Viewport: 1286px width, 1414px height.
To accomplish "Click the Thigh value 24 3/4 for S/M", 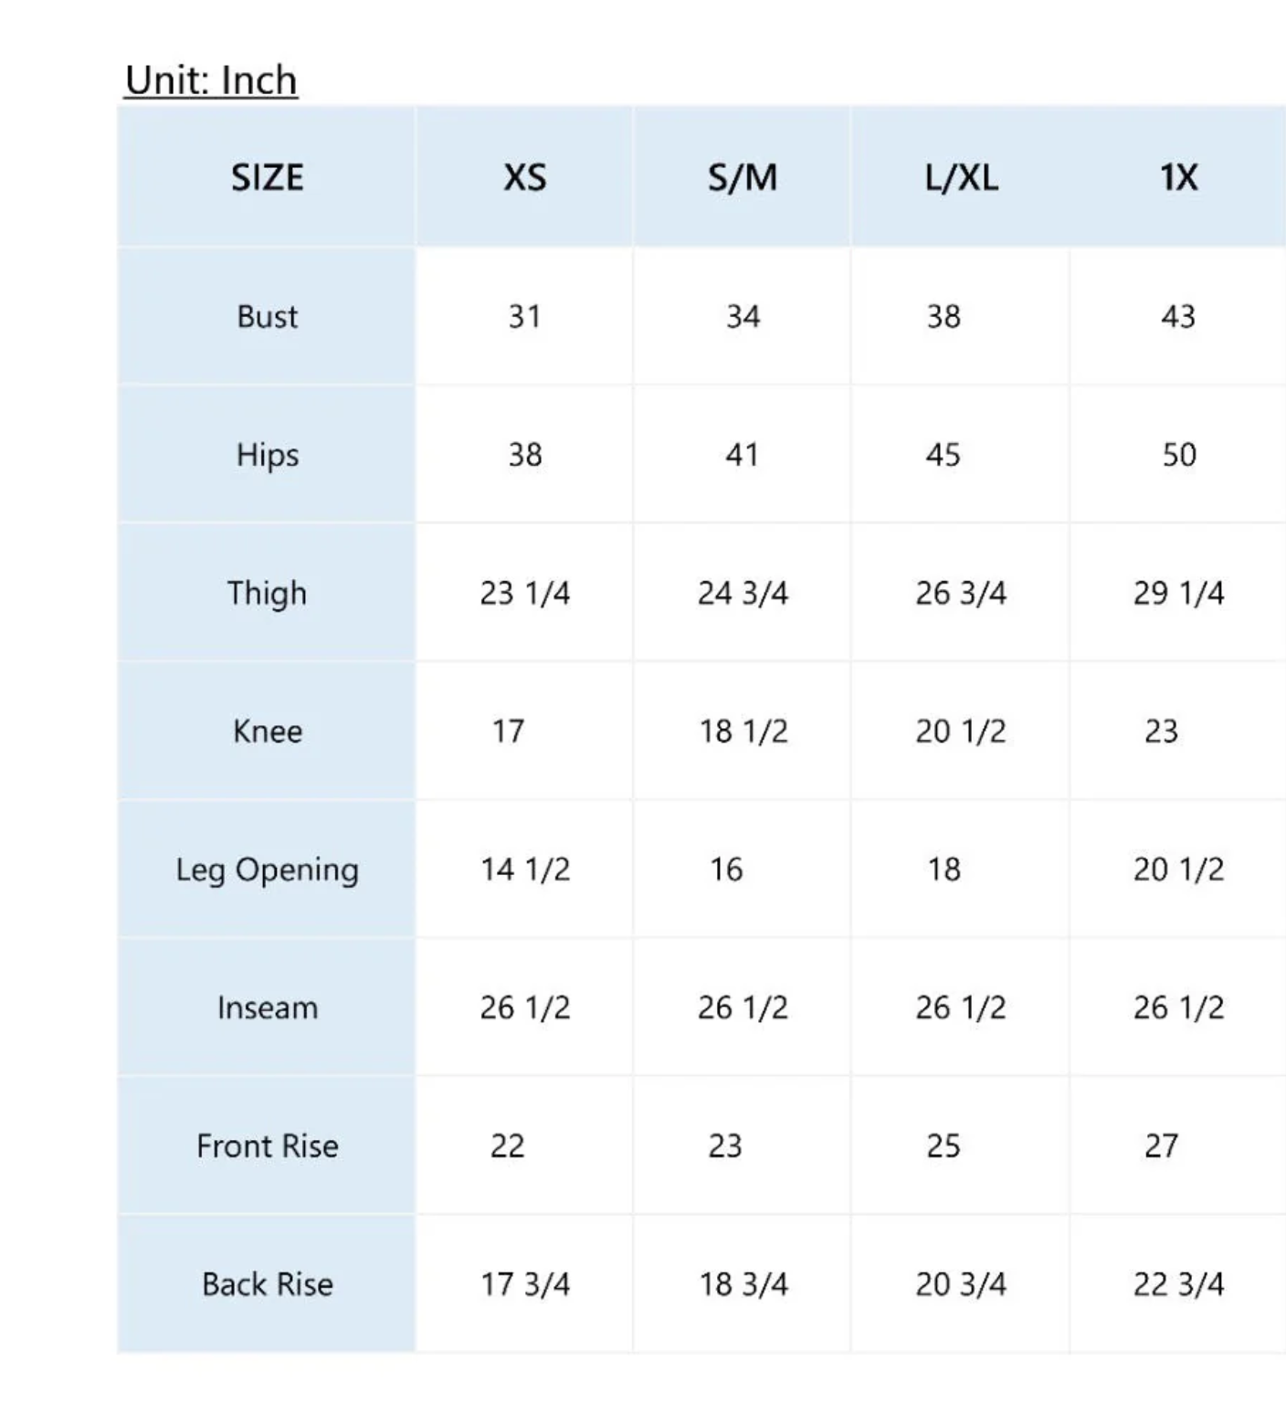I will (742, 593).
